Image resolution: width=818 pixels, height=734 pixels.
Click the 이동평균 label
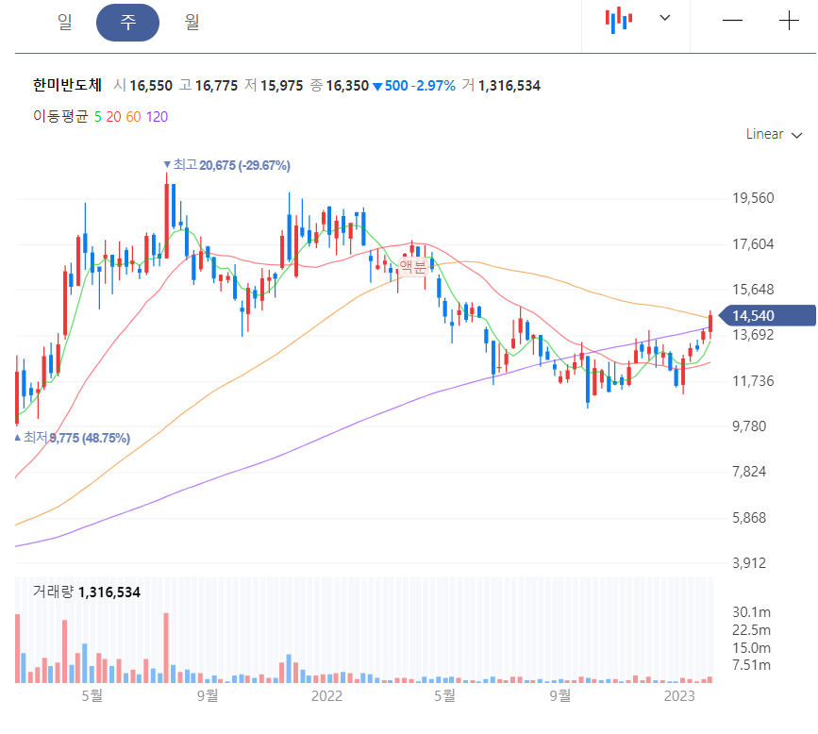pos(60,116)
